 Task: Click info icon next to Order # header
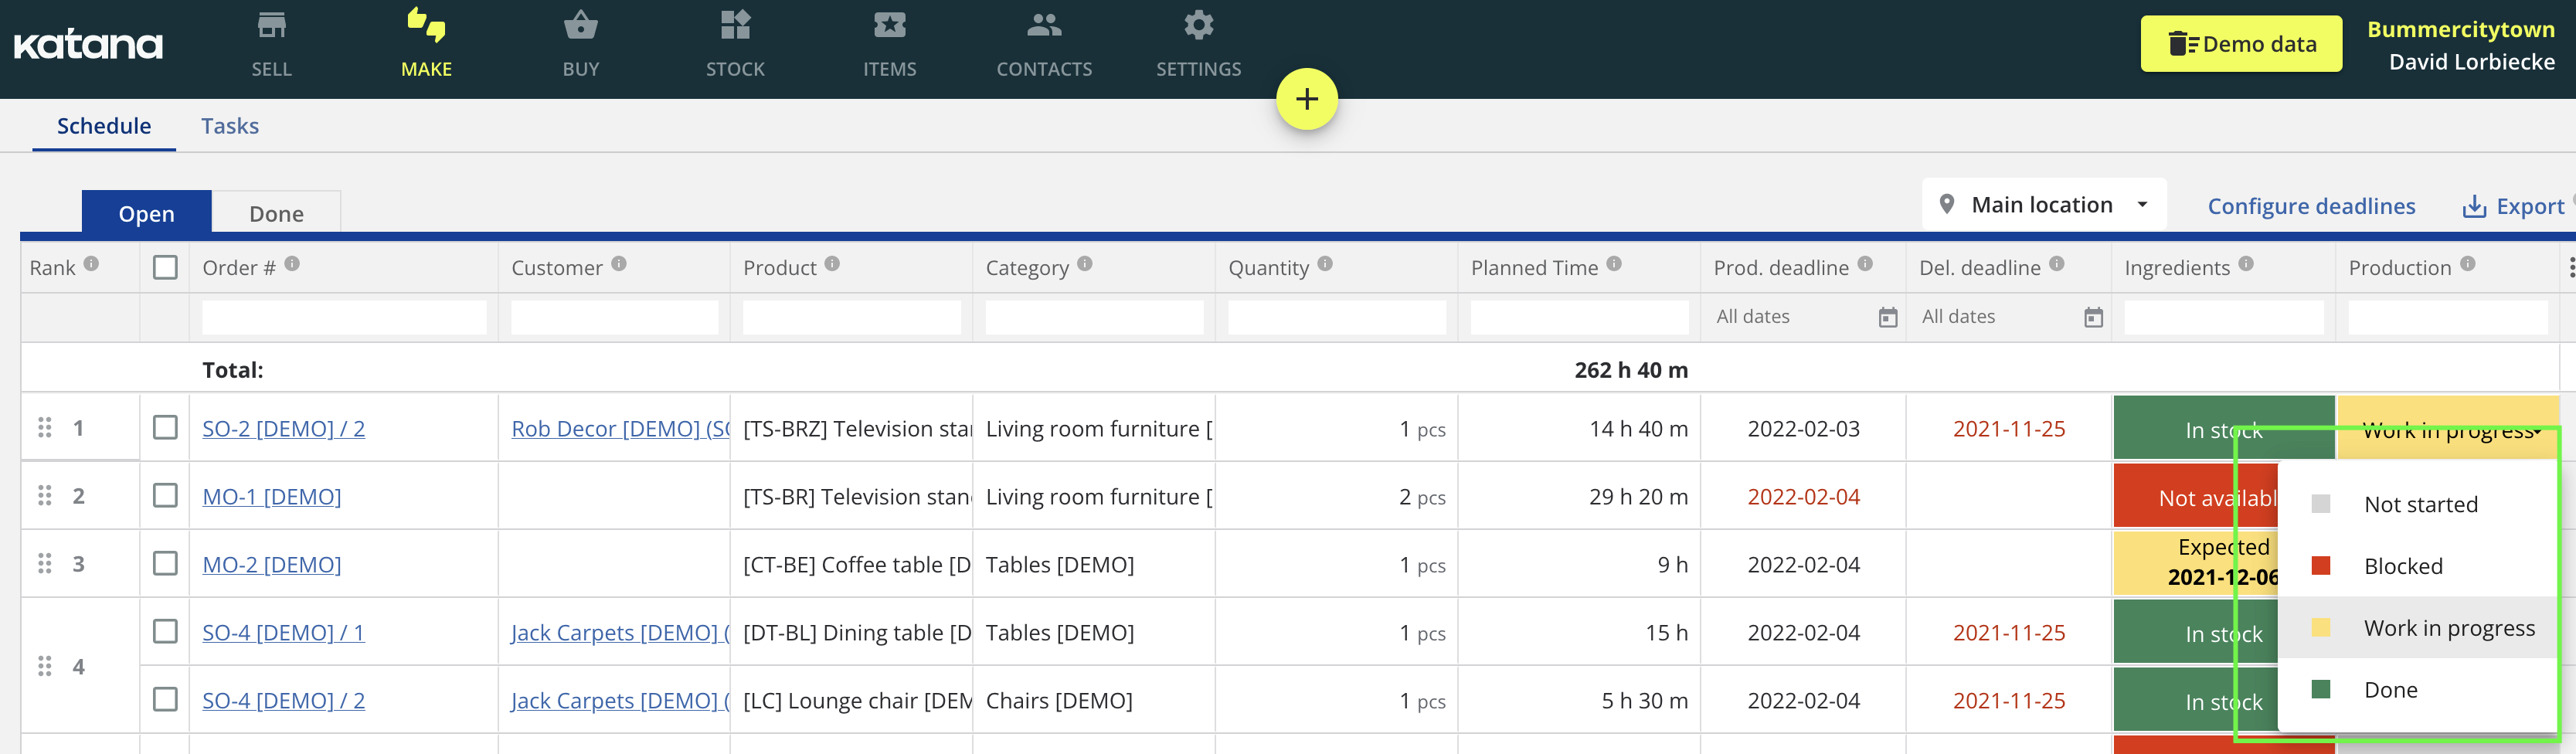pos(292,264)
